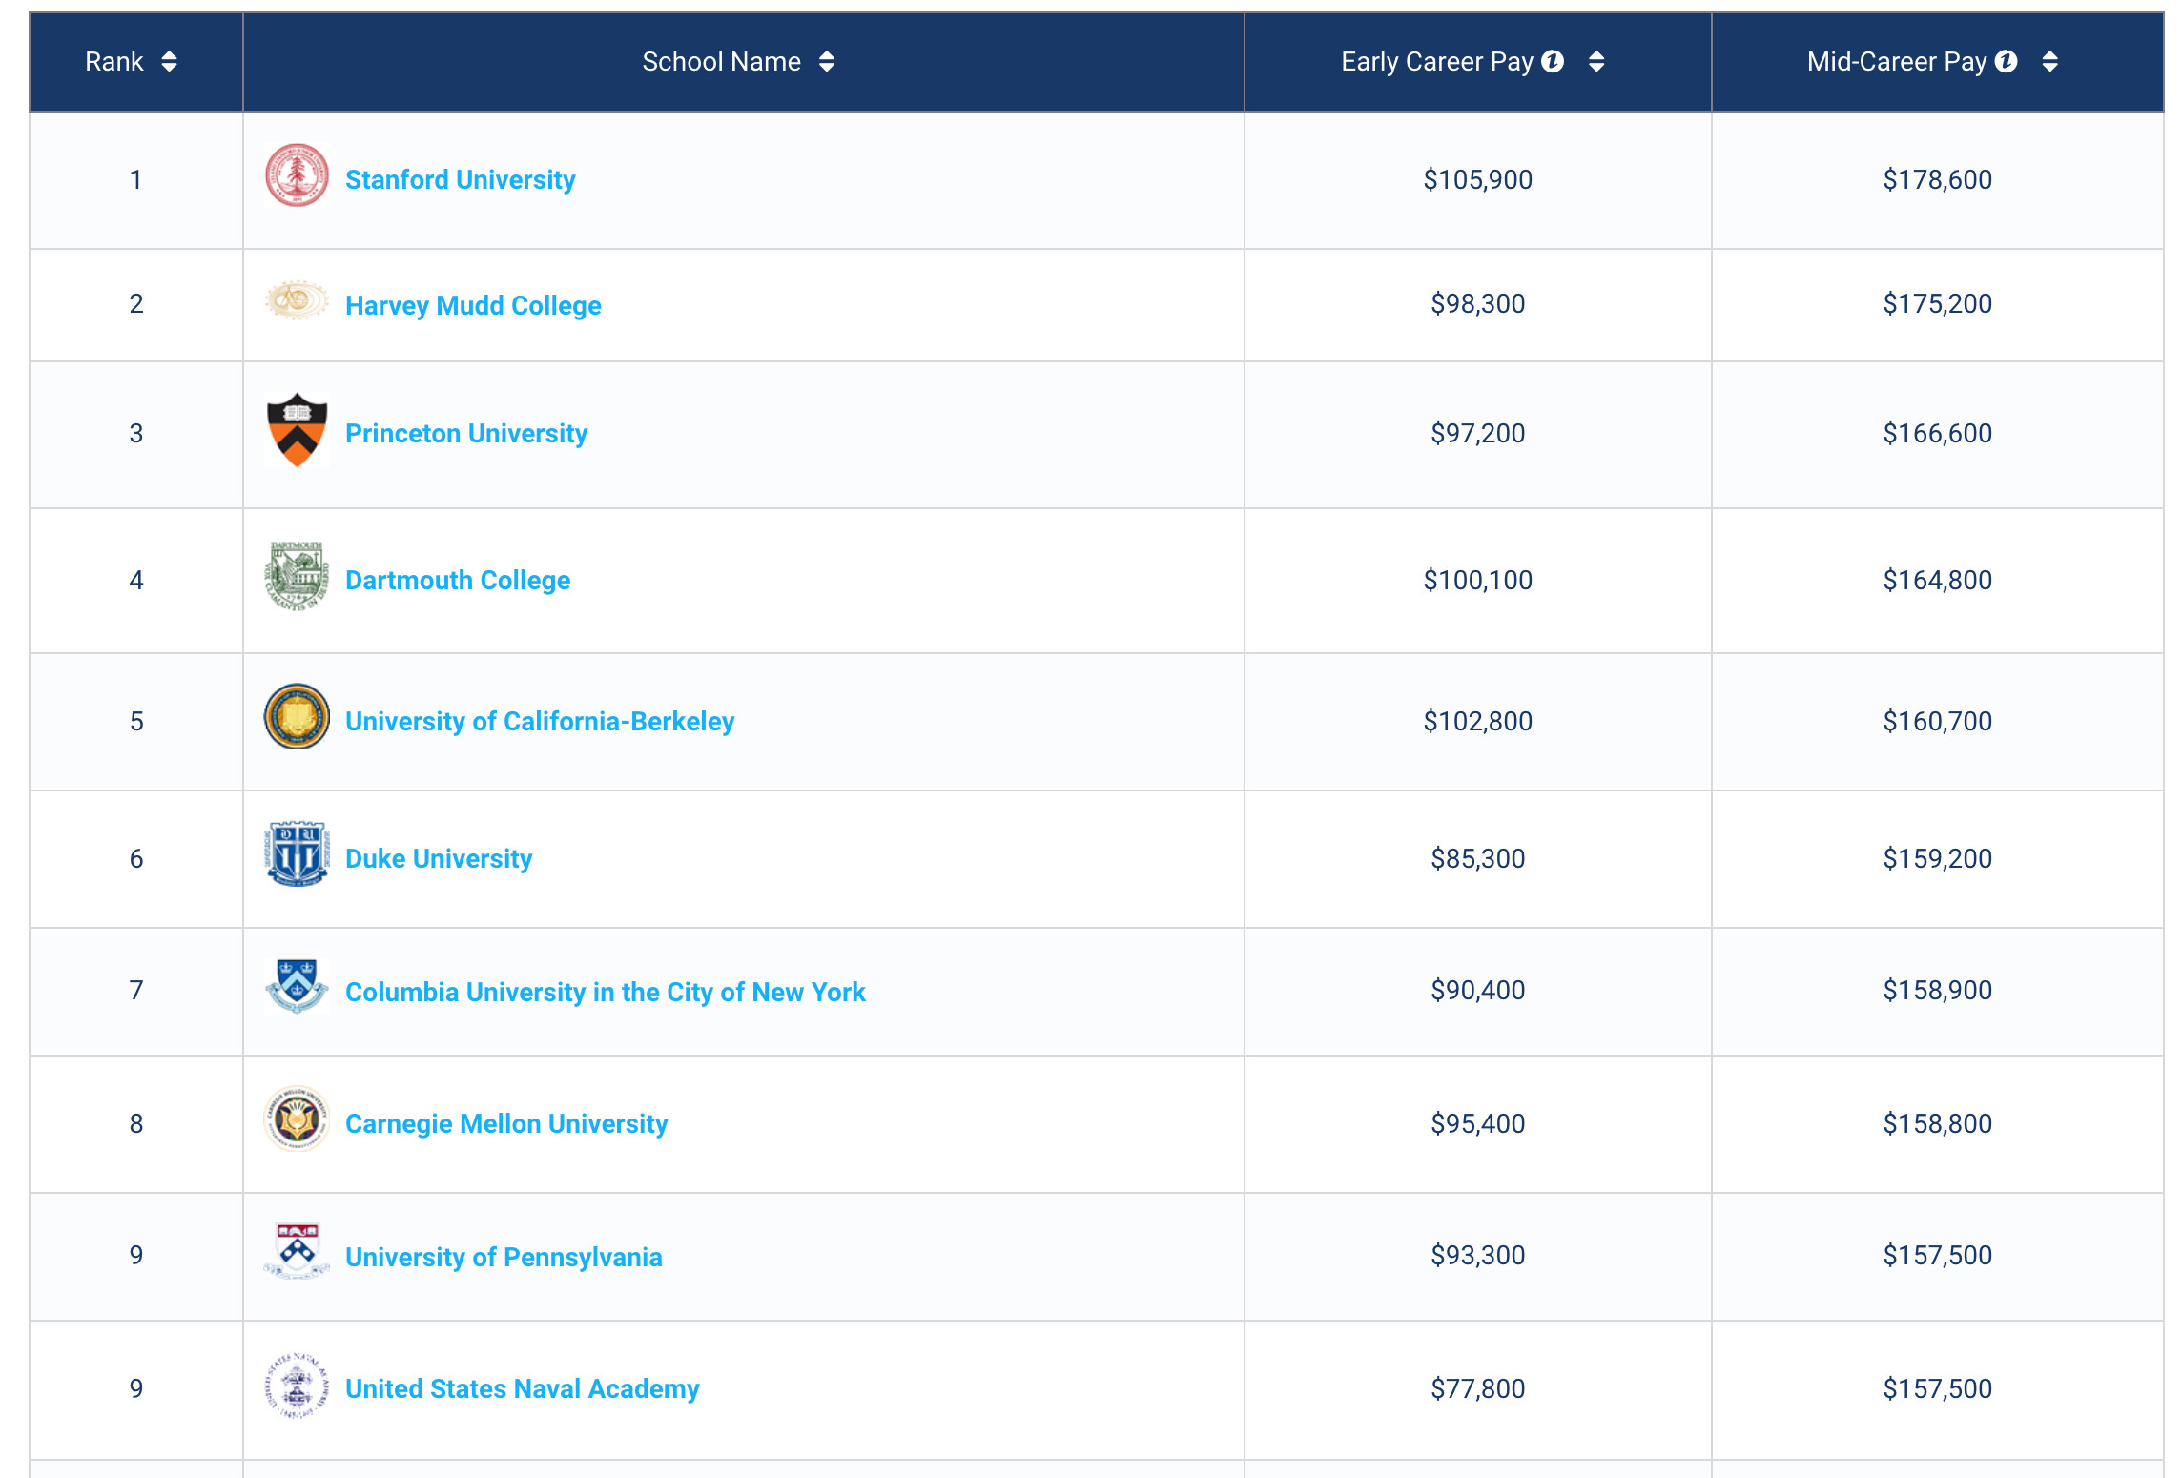The width and height of the screenshot is (2182, 1478).
Task: Click rank 9 cell for Naval Academy
Action: (136, 1389)
